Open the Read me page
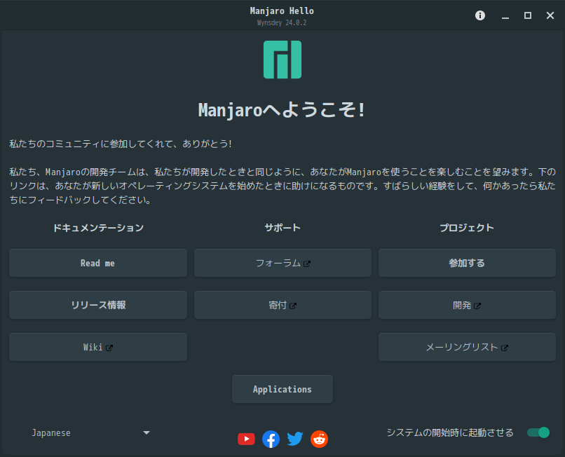The height and width of the screenshot is (457, 565). click(98, 263)
